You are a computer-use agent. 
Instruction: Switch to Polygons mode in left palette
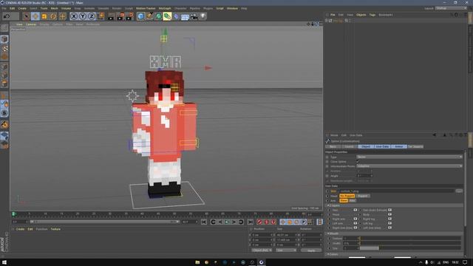click(4, 83)
